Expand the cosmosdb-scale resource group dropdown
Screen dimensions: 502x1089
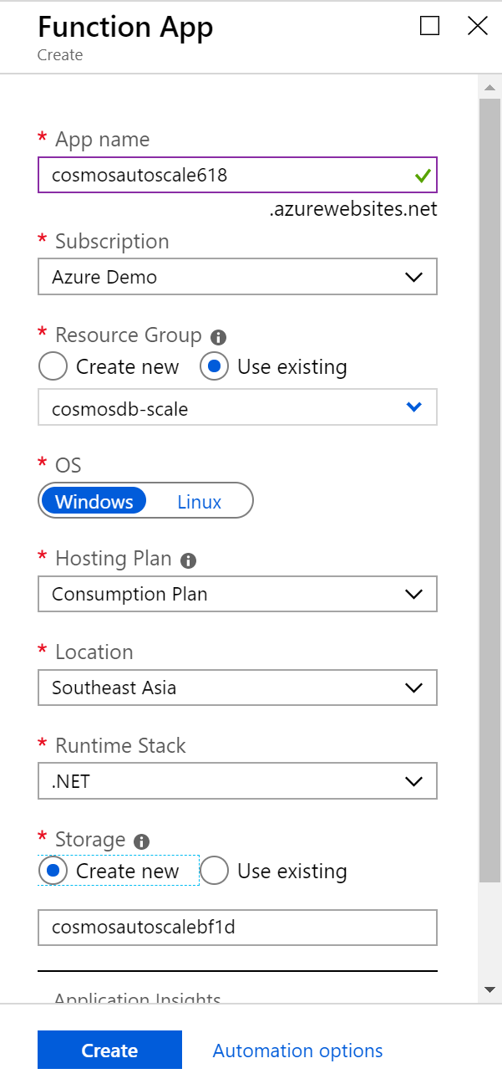point(237,409)
